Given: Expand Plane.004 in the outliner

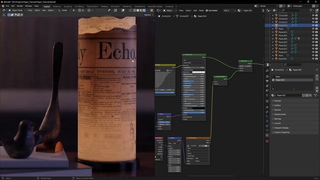Looking at the screenshot, I should point(273,39).
